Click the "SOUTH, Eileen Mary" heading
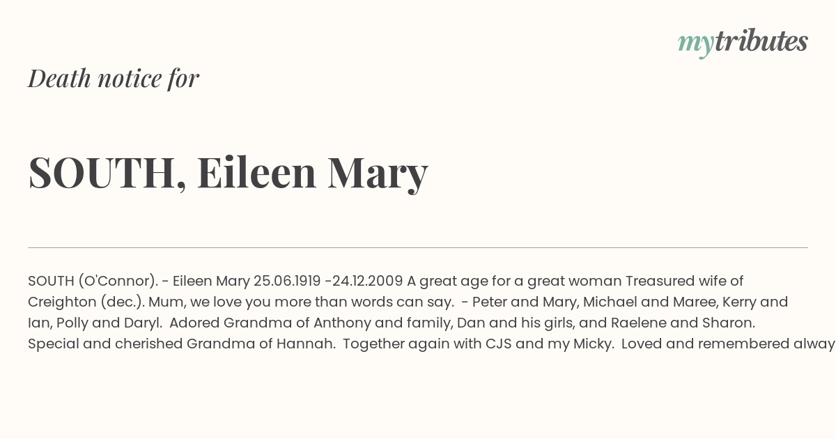Image resolution: width=836 pixels, height=439 pixels. (x=228, y=173)
